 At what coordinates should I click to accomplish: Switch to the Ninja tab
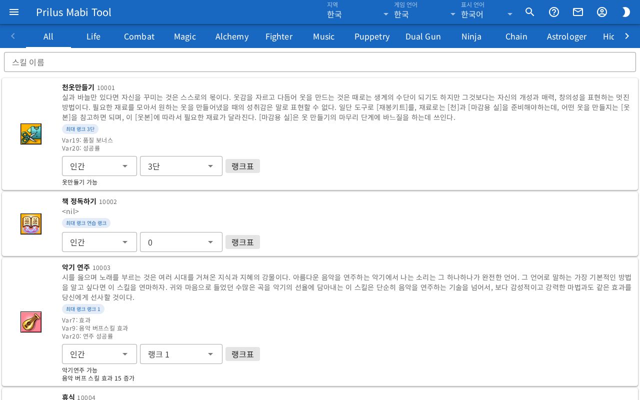[471, 36]
